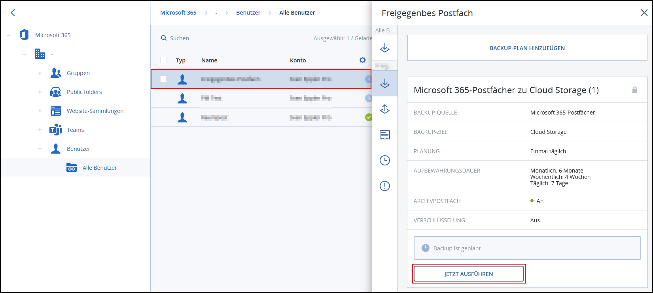Click the back arrow at top left
This screenshot has height=293, width=653.
tap(13, 13)
